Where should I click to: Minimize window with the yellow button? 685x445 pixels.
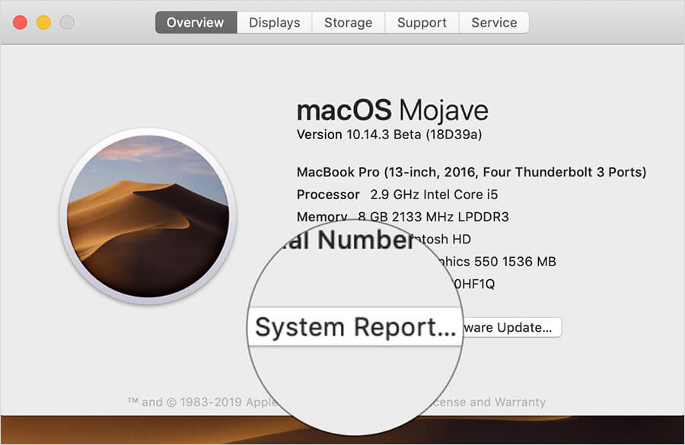[x=43, y=22]
